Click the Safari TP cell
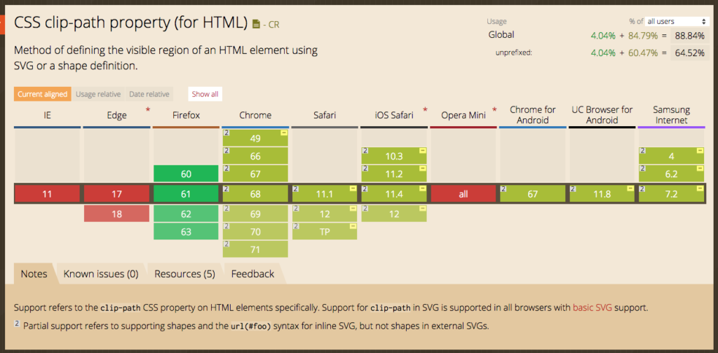This screenshot has height=353, width=718. click(x=325, y=231)
